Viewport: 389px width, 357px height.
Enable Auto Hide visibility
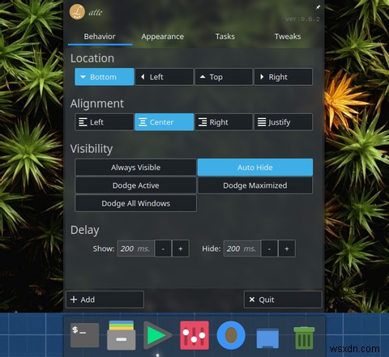tap(255, 168)
